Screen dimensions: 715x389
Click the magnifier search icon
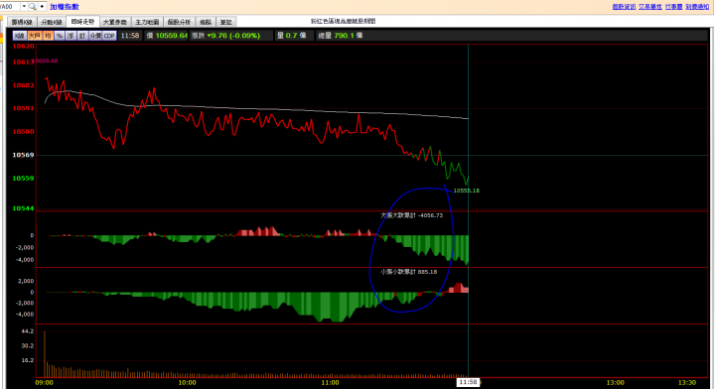tap(33, 6)
